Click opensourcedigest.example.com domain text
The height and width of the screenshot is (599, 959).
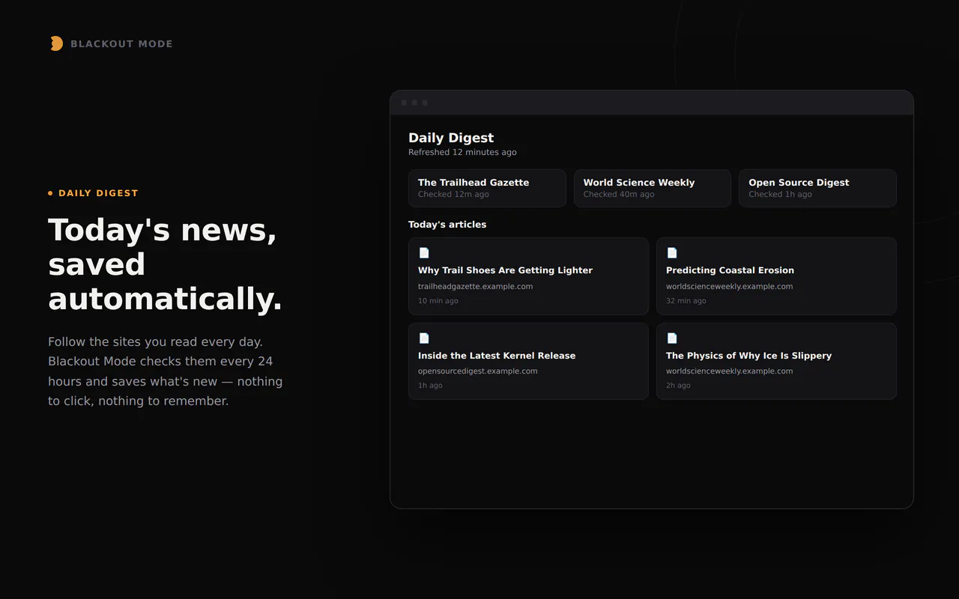477,371
